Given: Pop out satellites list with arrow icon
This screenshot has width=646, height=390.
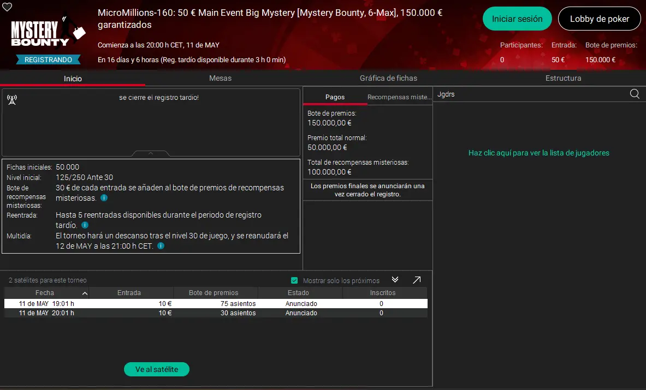Looking at the screenshot, I should pyautogui.click(x=417, y=280).
